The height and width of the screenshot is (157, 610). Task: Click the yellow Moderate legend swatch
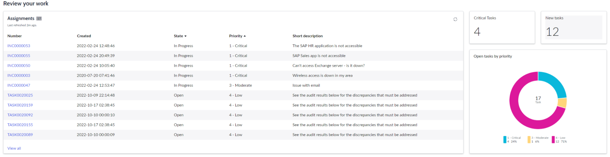pyautogui.click(x=529, y=140)
